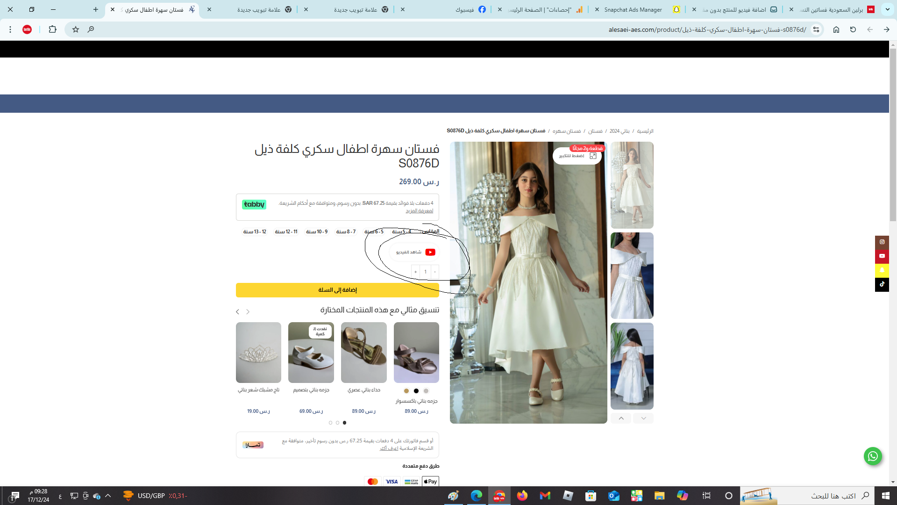Click the Tabby learn more link

coord(419,211)
